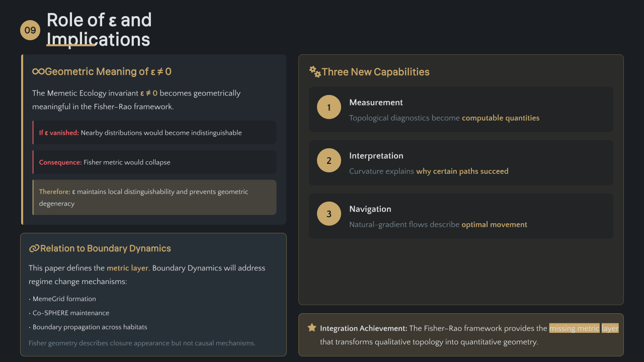Click the 'metric layer' highlighted phrase

(x=127, y=268)
